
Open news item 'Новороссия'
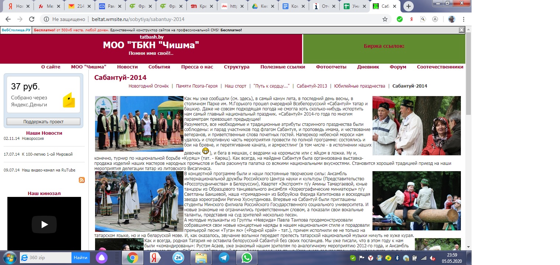(33, 139)
